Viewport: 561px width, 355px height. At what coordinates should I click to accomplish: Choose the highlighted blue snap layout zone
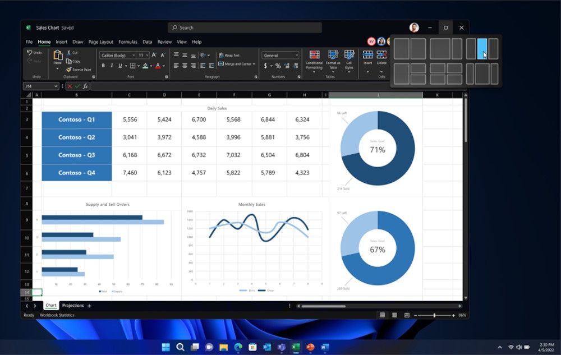(x=482, y=49)
